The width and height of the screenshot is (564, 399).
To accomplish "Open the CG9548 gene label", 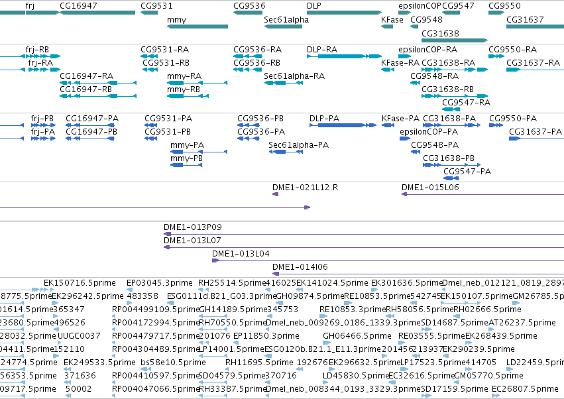I will tap(426, 20).
